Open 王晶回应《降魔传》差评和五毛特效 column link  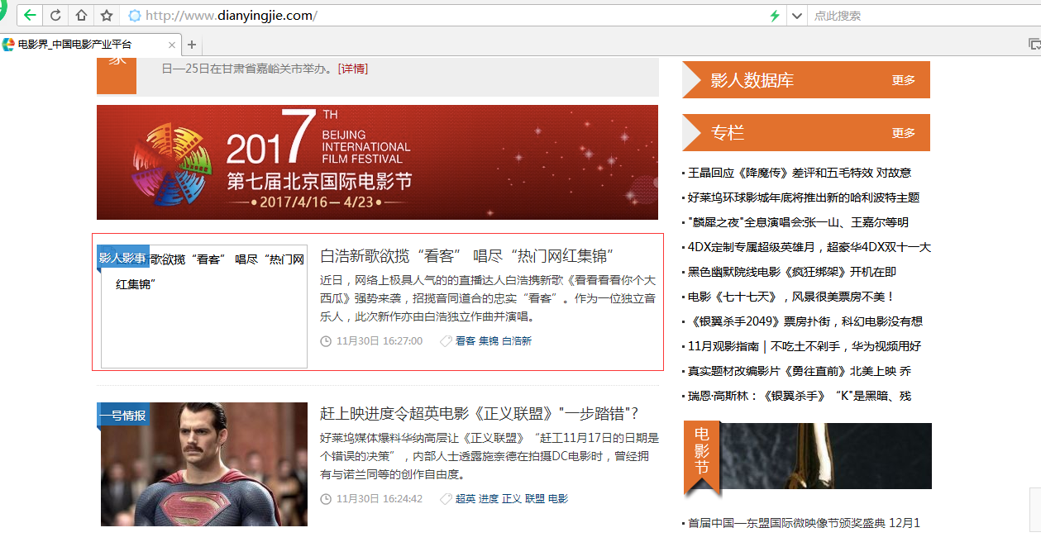pyautogui.click(x=800, y=173)
